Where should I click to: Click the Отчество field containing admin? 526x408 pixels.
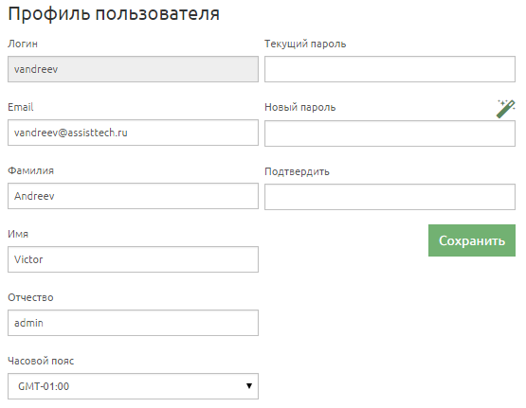click(134, 323)
